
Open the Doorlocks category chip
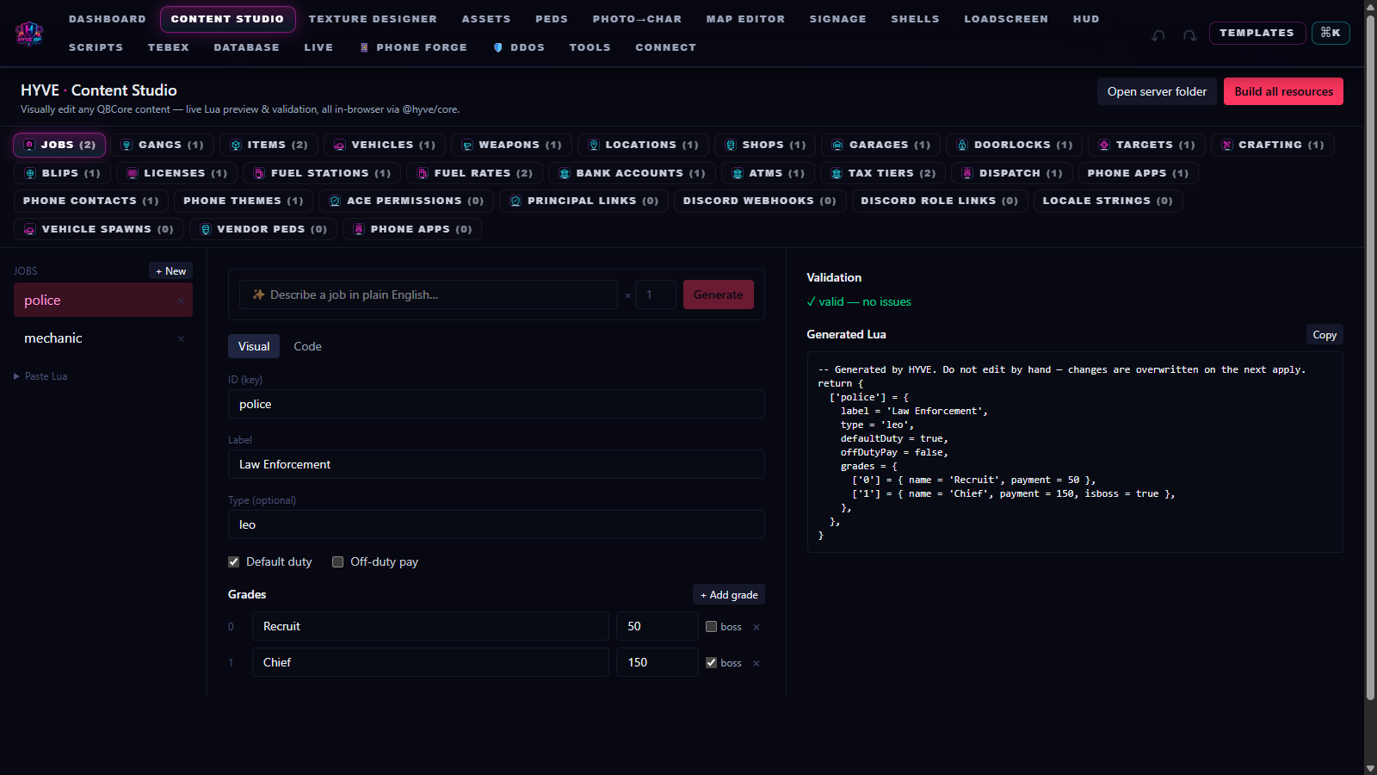[x=1015, y=145]
